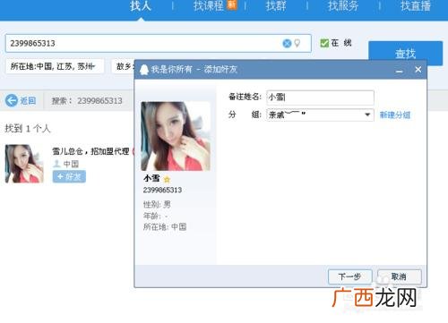Open the 找课程 tab
This screenshot has height=323, width=448.
pyautogui.click(x=209, y=6)
